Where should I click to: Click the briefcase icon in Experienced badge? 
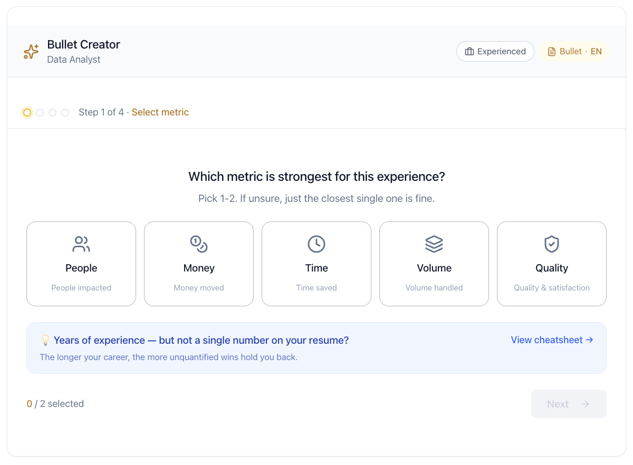pos(469,52)
